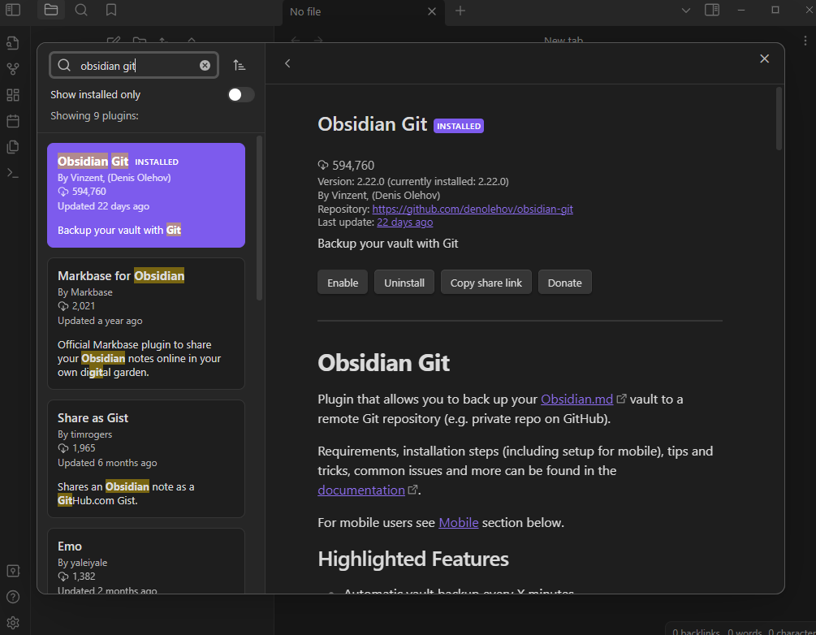Open the obsidian-git repository link

tap(473, 209)
